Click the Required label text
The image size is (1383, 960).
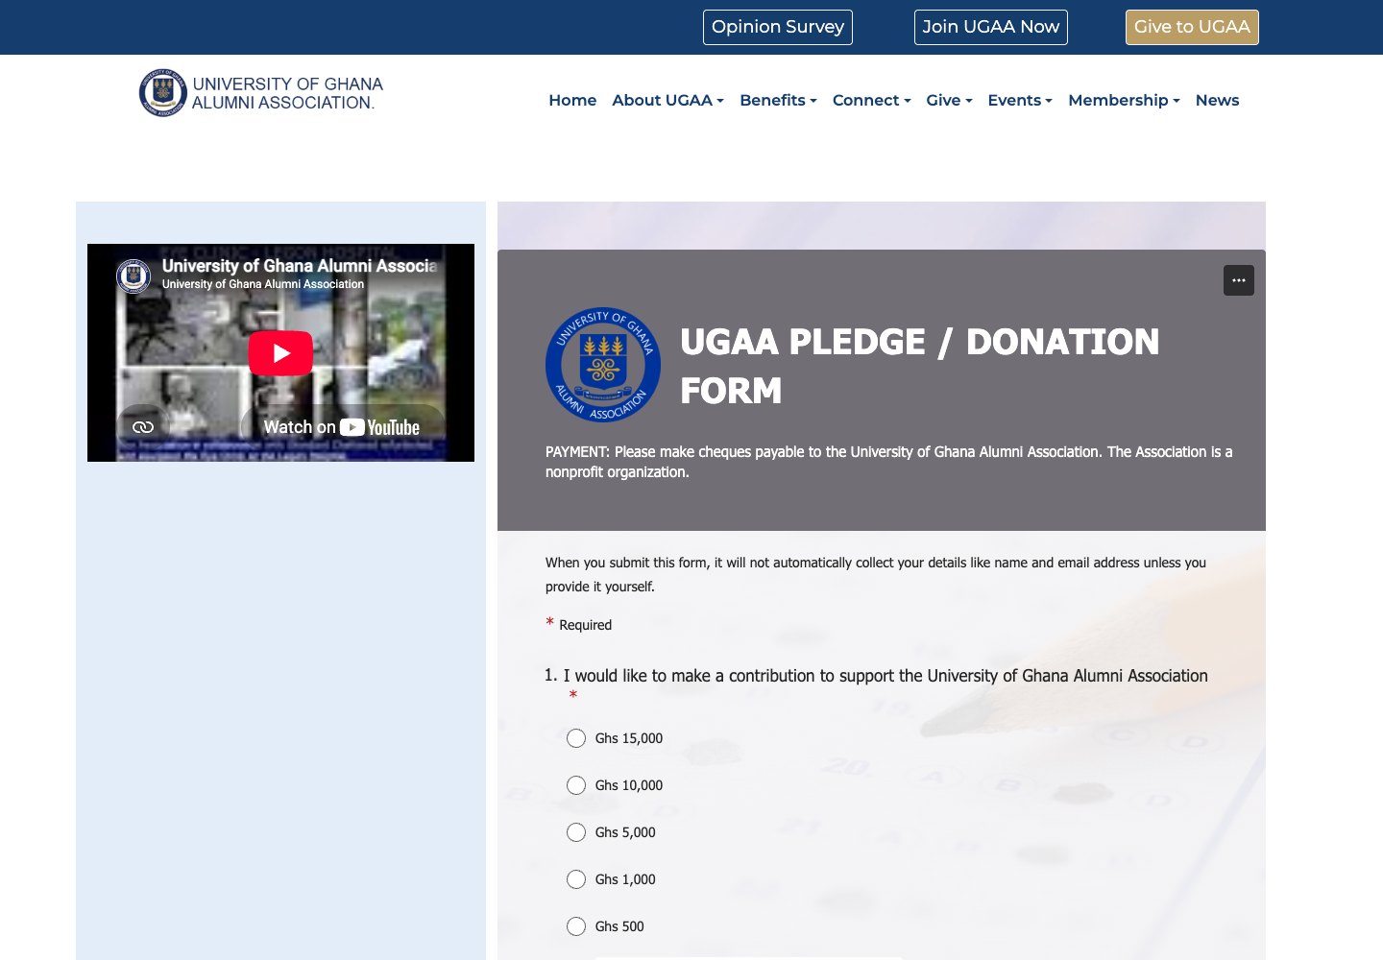(x=585, y=625)
